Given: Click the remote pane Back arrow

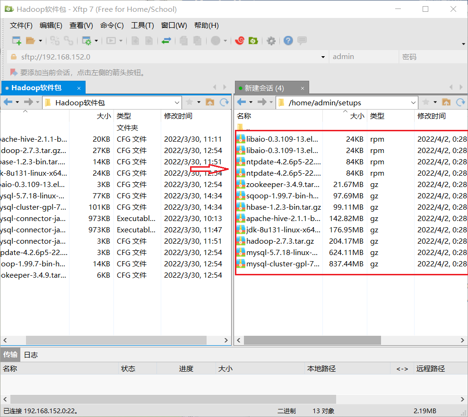Looking at the screenshot, I should pyautogui.click(x=242, y=102).
